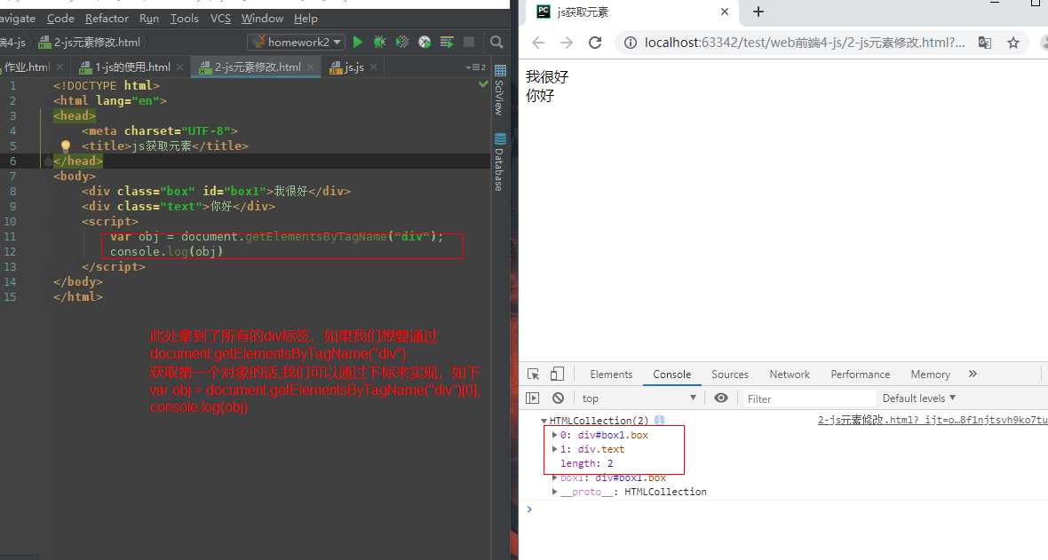Close the 2-js元素修改.html editor tab
This screenshot has width=1048, height=560.
coord(310,67)
